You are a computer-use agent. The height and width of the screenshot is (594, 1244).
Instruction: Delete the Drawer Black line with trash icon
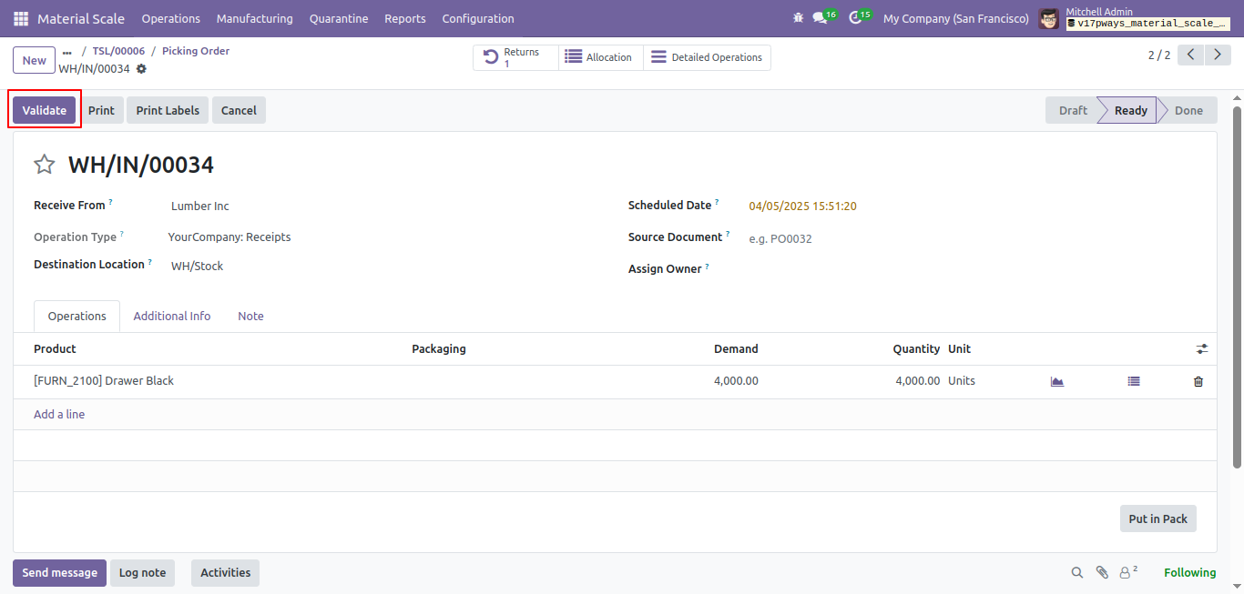(1198, 381)
